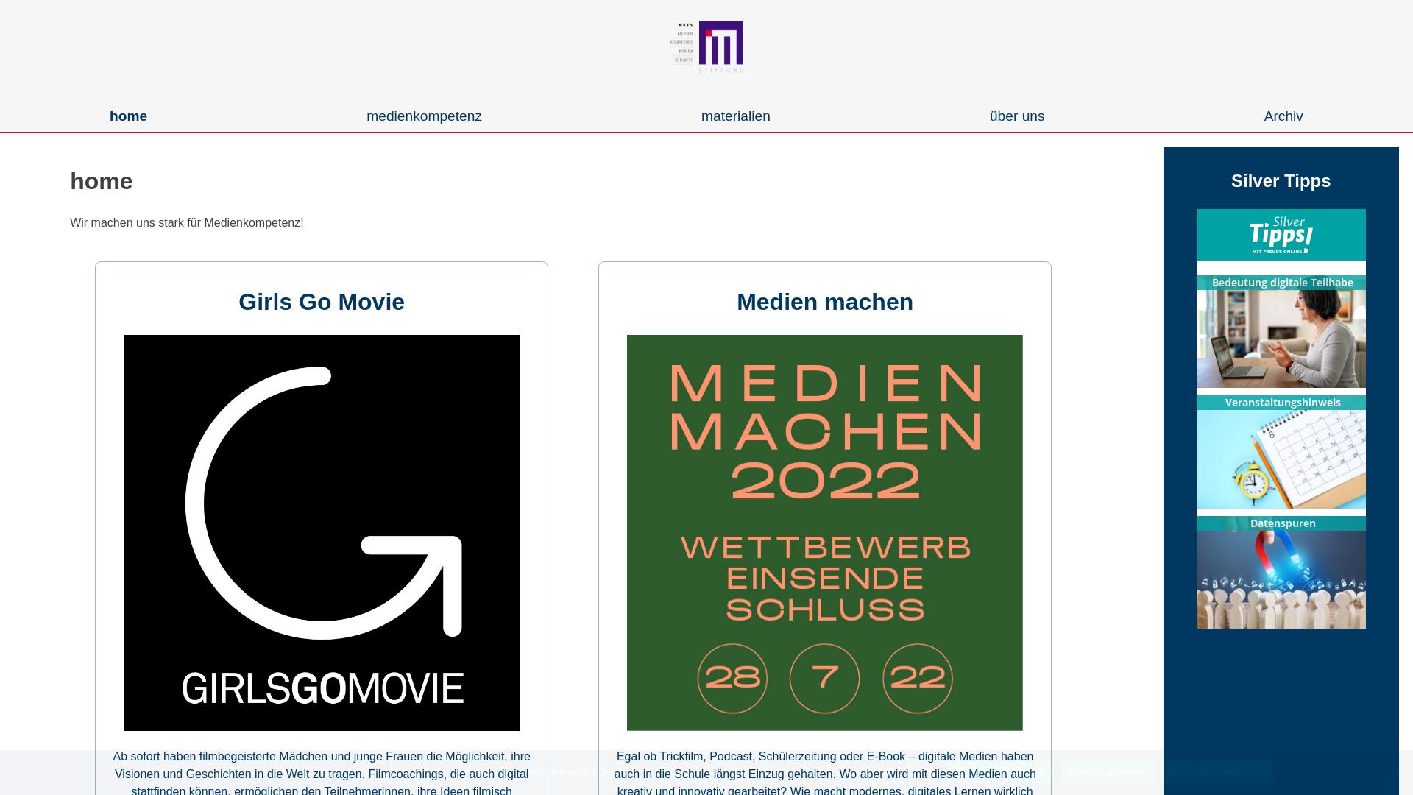Image resolution: width=1413 pixels, height=795 pixels.
Task: Go to the Archiv menu item
Action: pos(1283,116)
